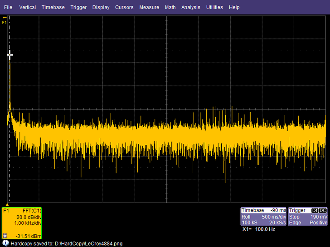Open the Timebase menu
The image size is (330, 247).
[x=53, y=7]
